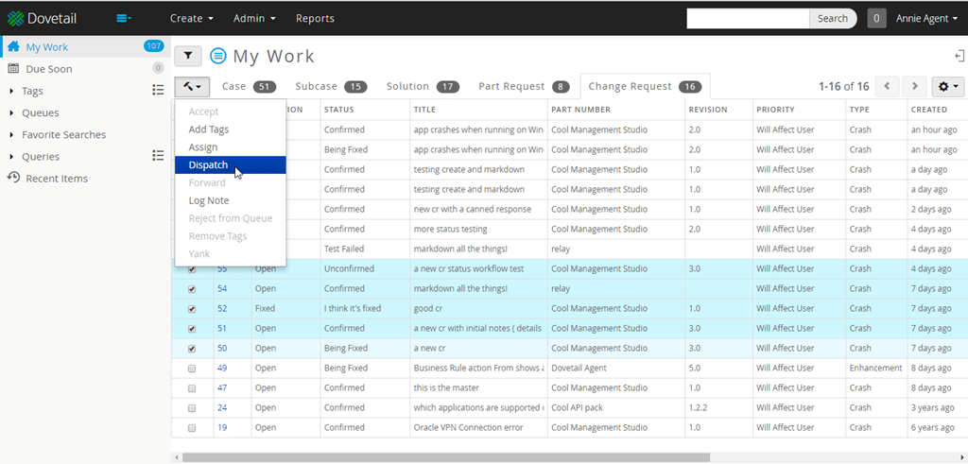Uncheck the checkbox for row 50
The width and height of the screenshot is (968, 464).
pos(191,348)
